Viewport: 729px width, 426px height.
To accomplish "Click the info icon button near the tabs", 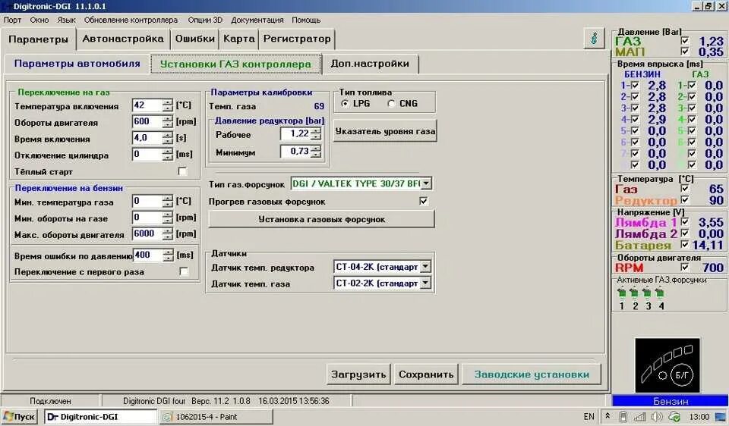I will coord(594,38).
